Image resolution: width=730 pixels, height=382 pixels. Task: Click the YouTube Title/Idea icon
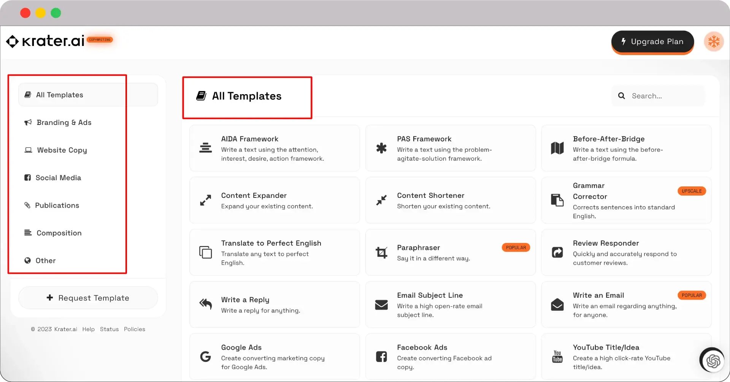point(557,357)
